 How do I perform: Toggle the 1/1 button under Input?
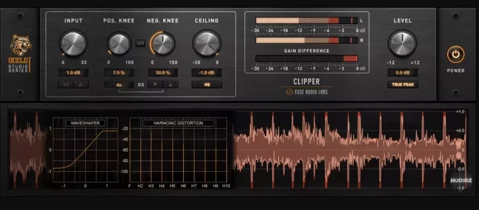(66, 84)
